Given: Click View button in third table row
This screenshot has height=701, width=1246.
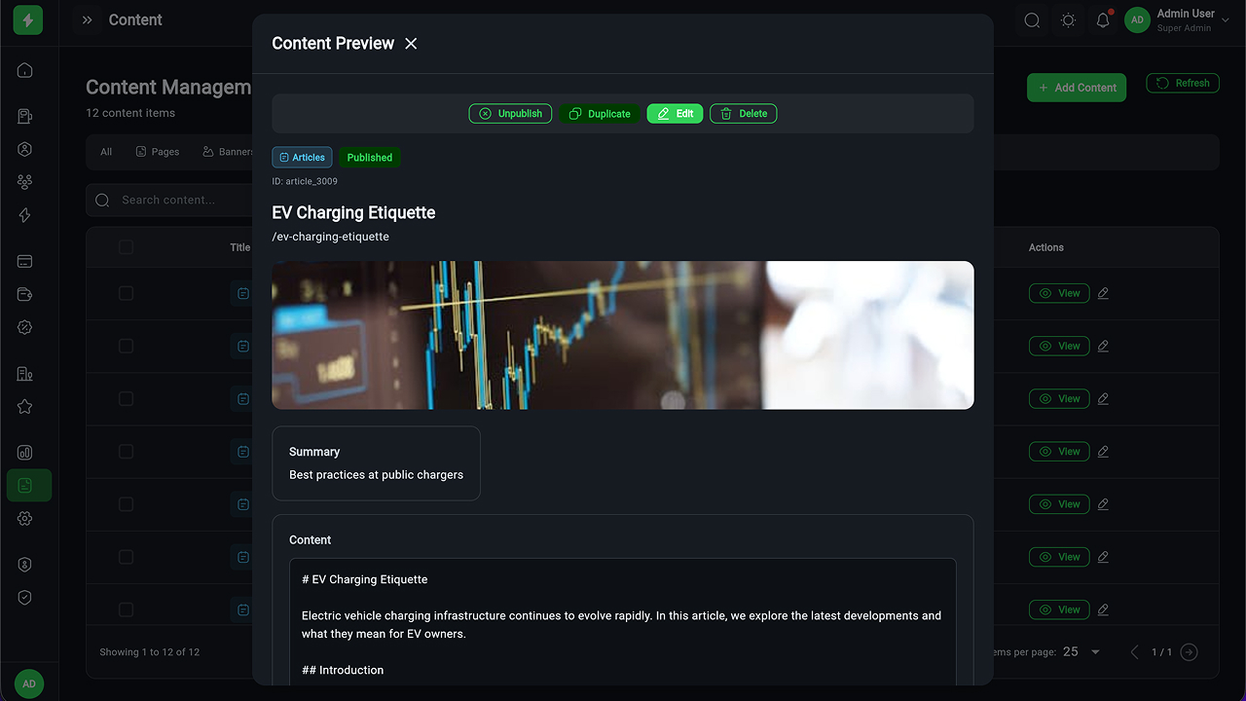Looking at the screenshot, I should tap(1059, 398).
